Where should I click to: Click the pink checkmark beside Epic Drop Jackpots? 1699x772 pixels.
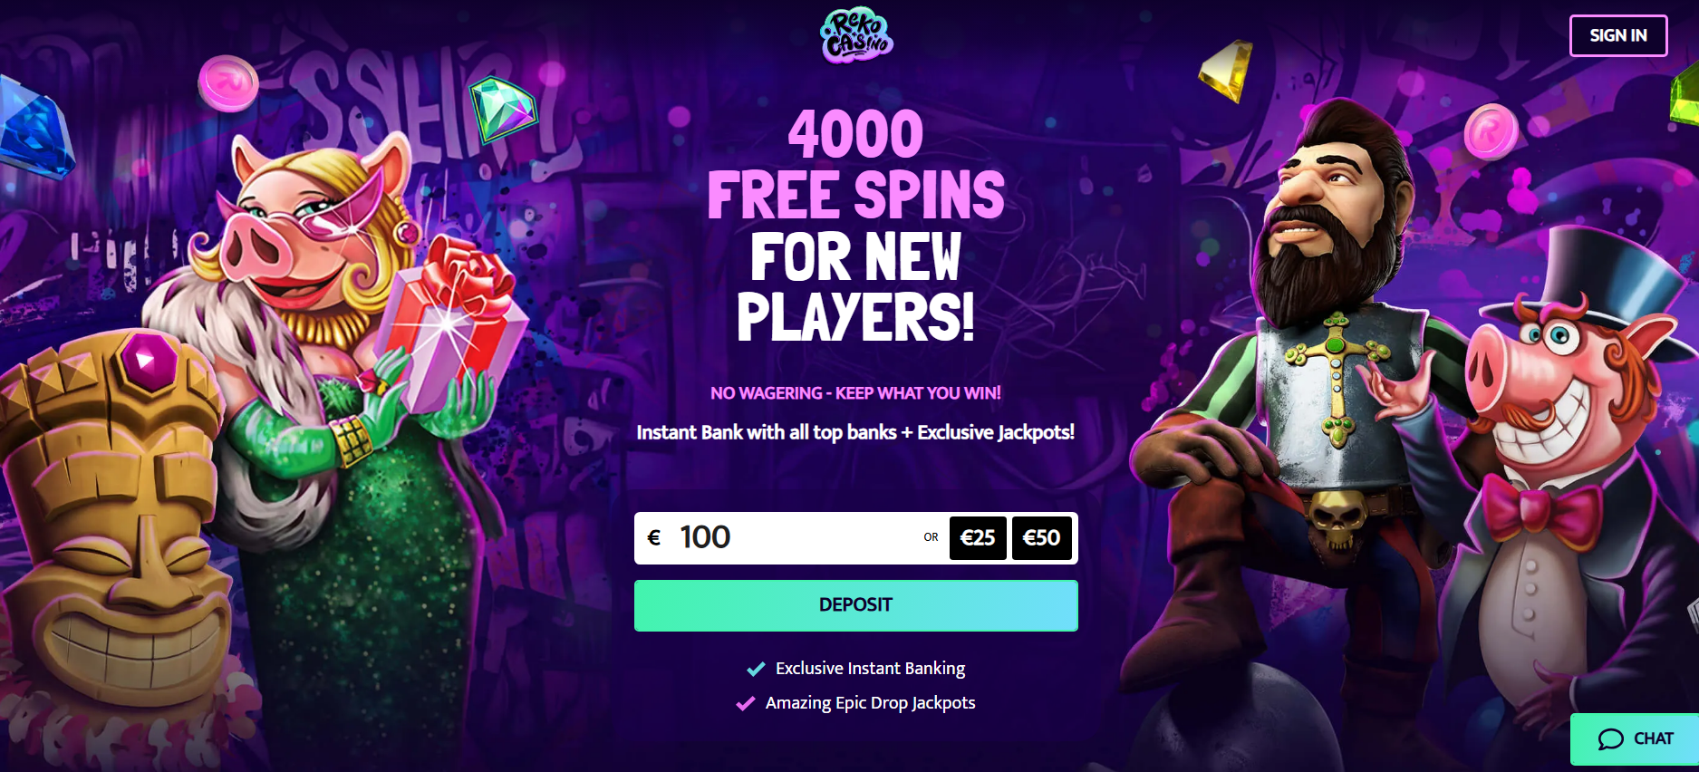click(745, 704)
